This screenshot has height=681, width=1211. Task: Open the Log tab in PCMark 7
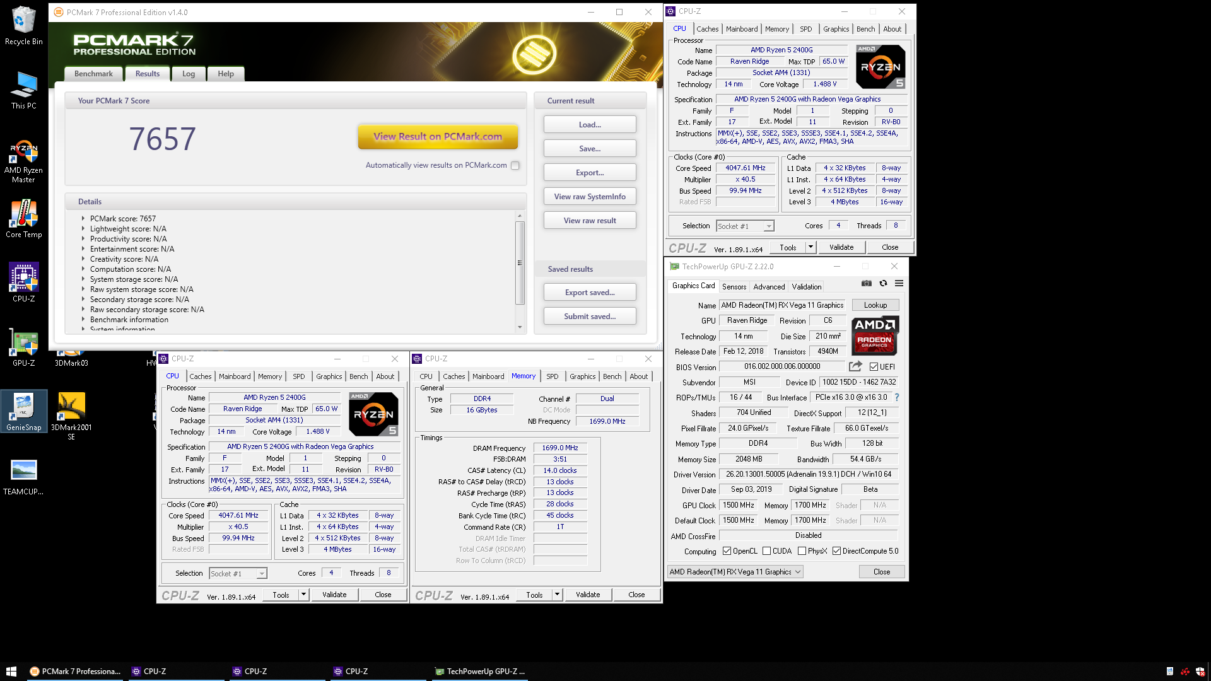tap(189, 74)
